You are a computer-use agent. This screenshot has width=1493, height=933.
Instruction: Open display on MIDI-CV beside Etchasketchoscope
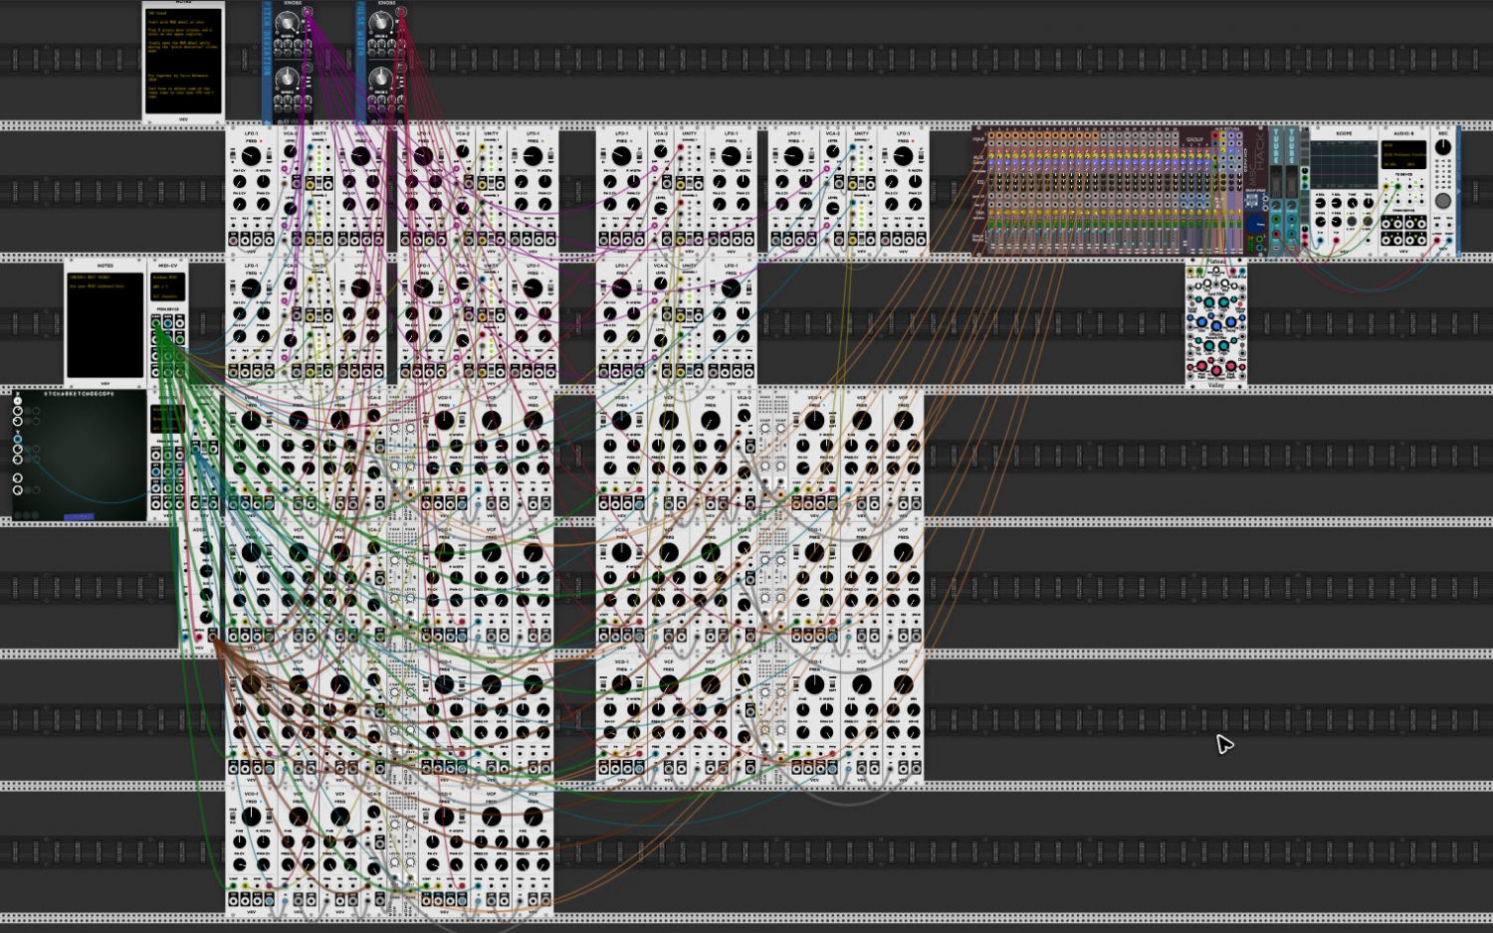coord(167,419)
